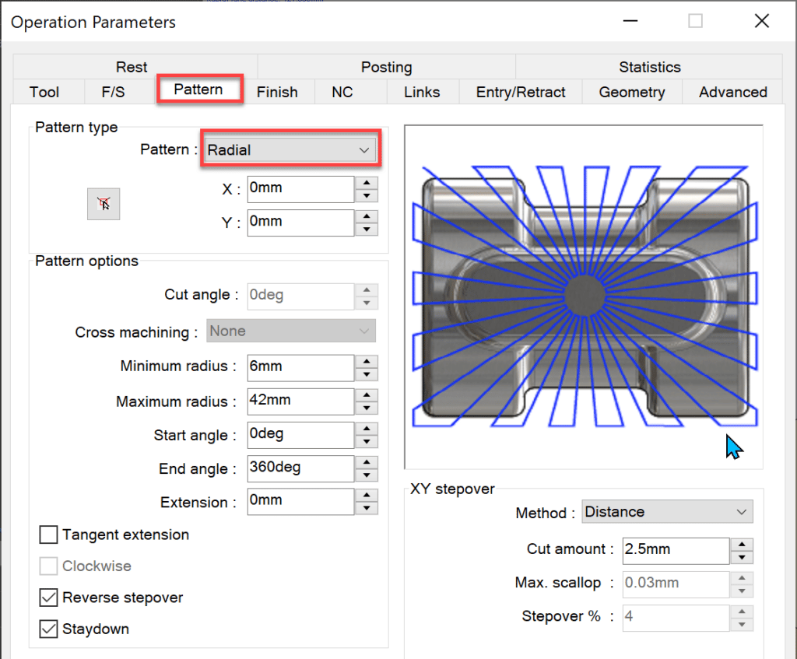The height and width of the screenshot is (659, 797).
Task: Open the Method dropdown set to Distance
Action: click(667, 511)
